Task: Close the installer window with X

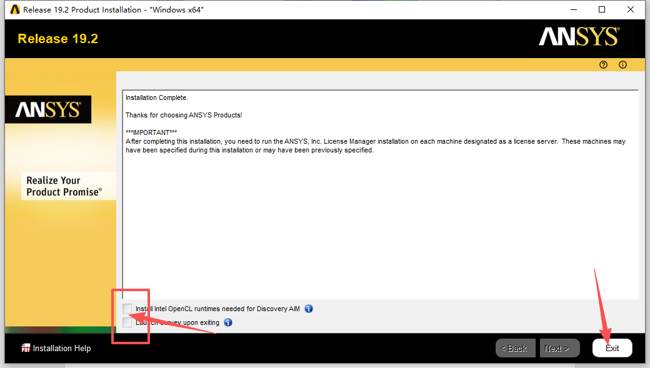Action: pos(631,9)
